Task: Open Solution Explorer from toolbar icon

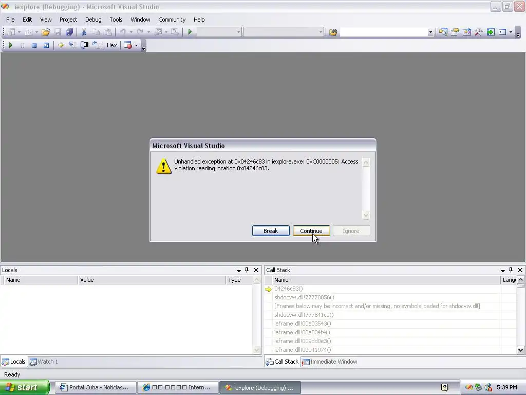Action: click(x=443, y=32)
